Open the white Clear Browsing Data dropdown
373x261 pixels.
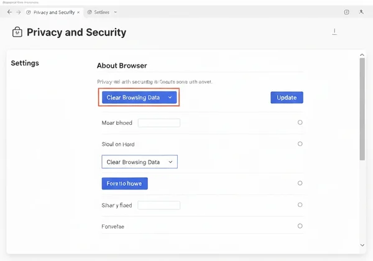click(x=140, y=162)
